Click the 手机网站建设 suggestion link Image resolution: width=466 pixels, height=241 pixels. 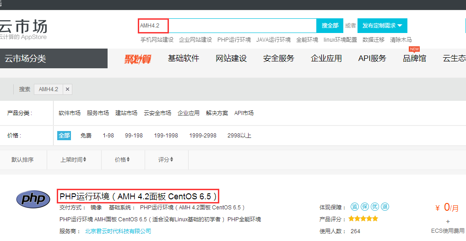click(x=157, y=39)
